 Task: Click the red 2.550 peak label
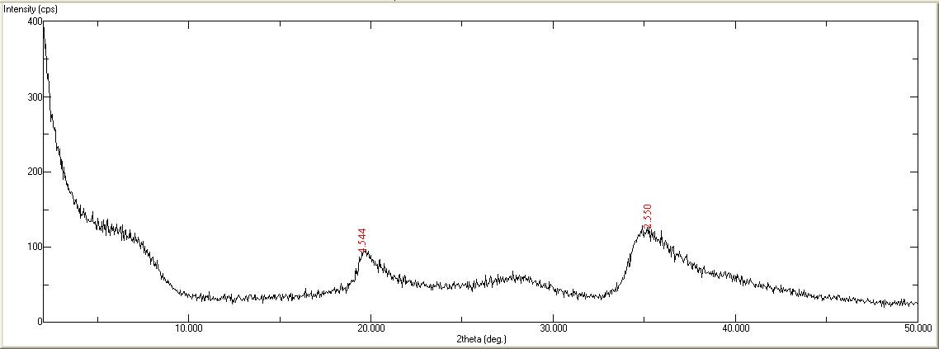[x=648, y=216]
